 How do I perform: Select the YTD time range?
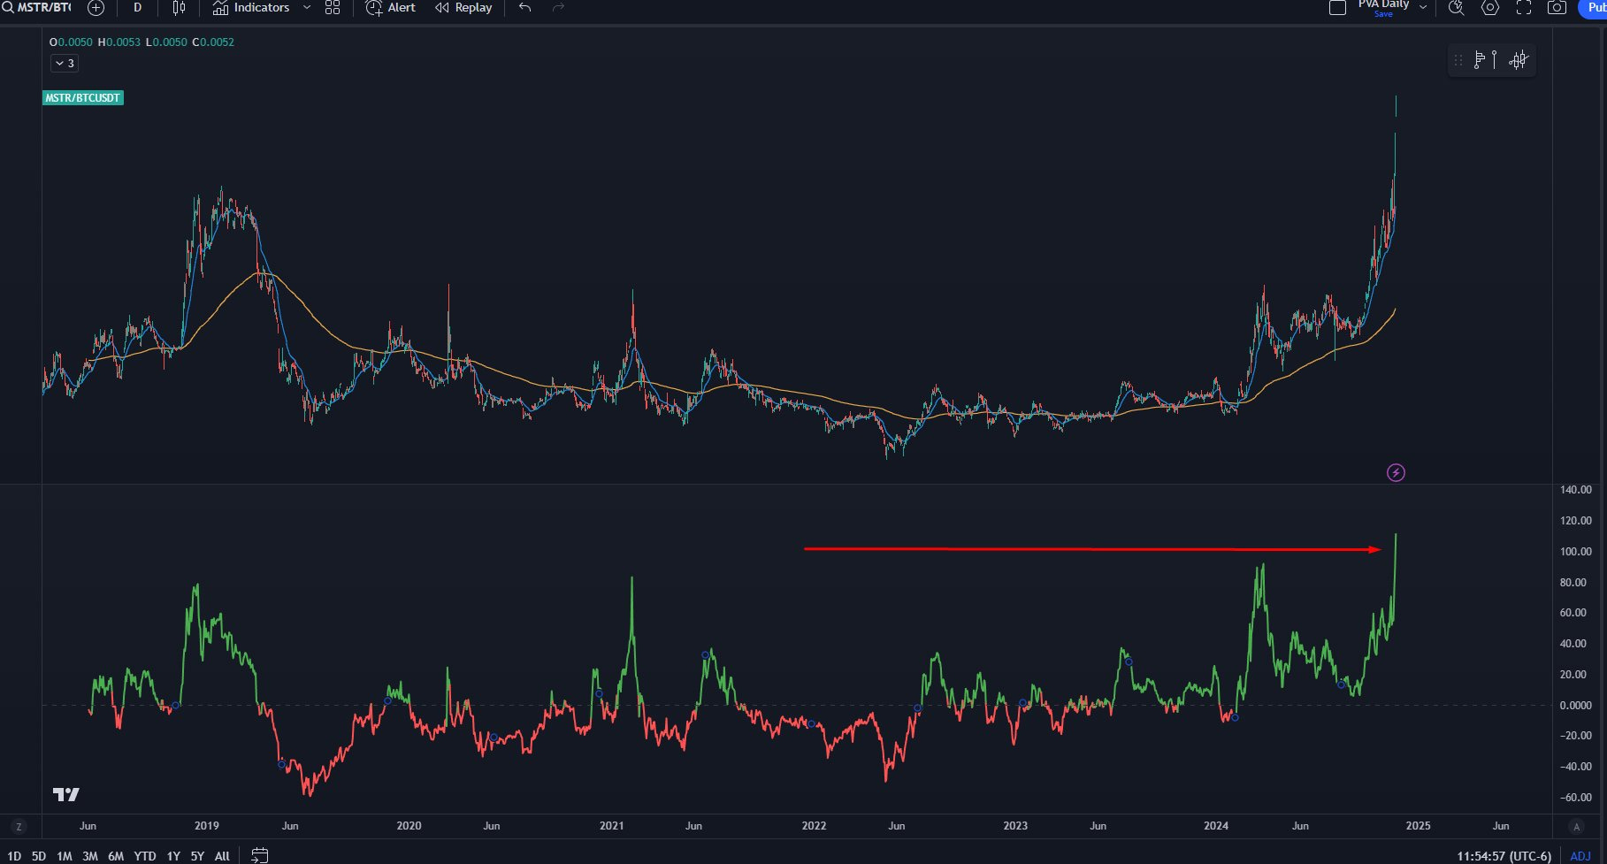pos(145,856)
